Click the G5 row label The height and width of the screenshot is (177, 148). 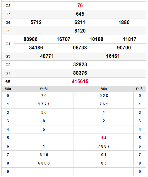click(x=8, y=31)
